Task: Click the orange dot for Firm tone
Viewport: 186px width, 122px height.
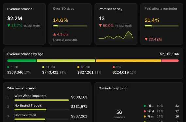Action: point(145,117)
